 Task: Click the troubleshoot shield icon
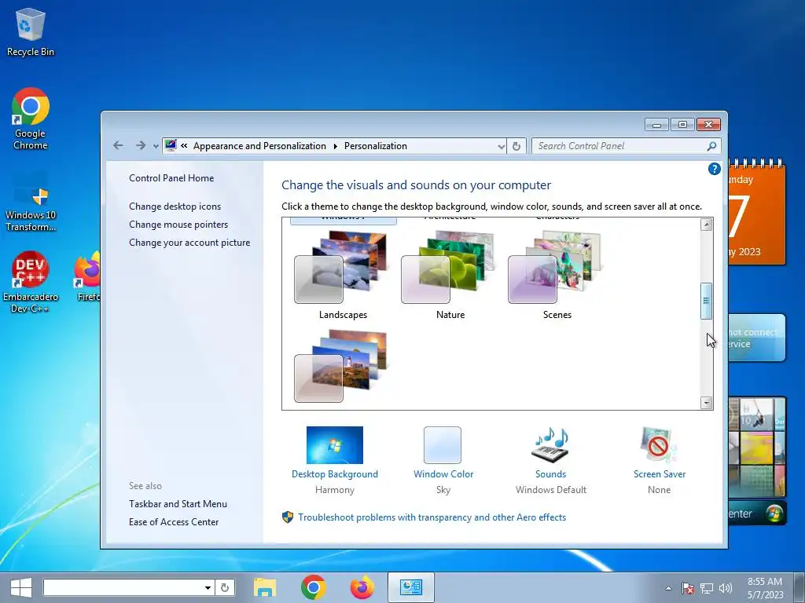coord(288,517)
